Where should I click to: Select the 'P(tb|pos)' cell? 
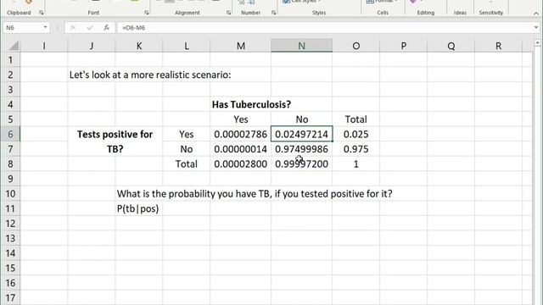[x=137, y=208]
